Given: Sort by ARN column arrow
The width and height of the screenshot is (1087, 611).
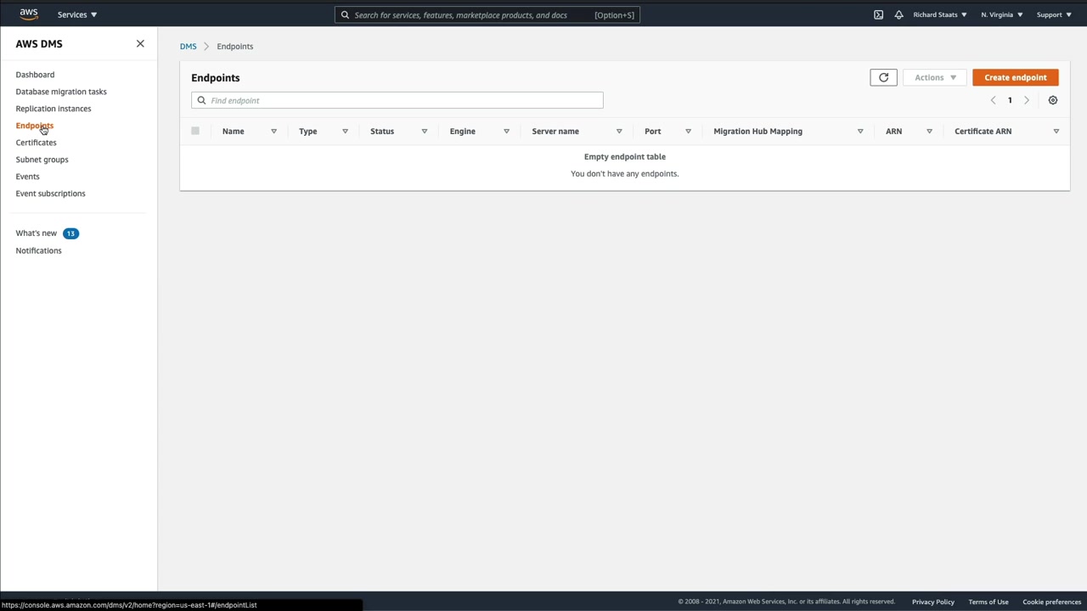Looking at the screenshot, I should (929, 132).
